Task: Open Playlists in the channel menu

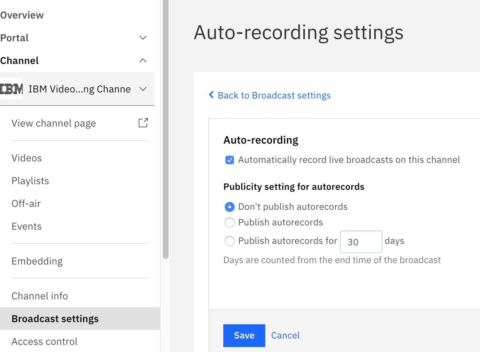Action: pyautogui.click(x=30, y=181)
